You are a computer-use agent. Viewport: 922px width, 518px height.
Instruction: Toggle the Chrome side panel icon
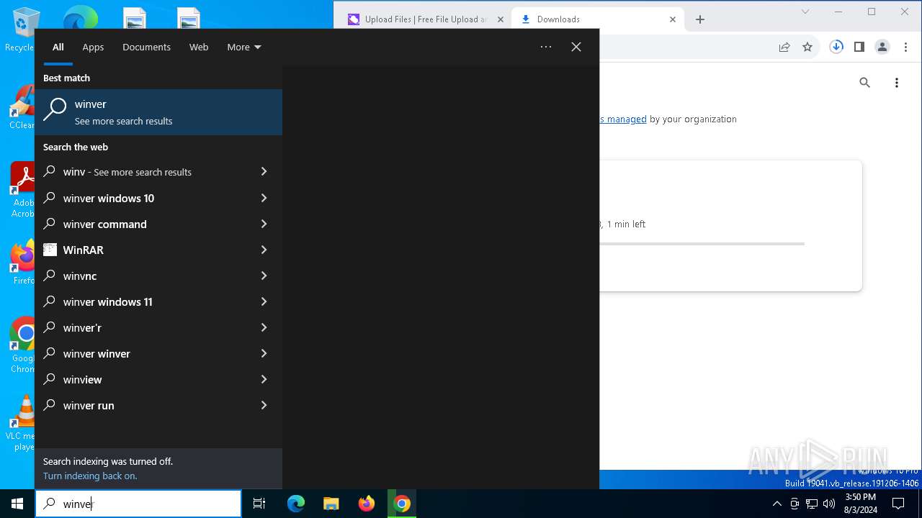tap(859, 47)
